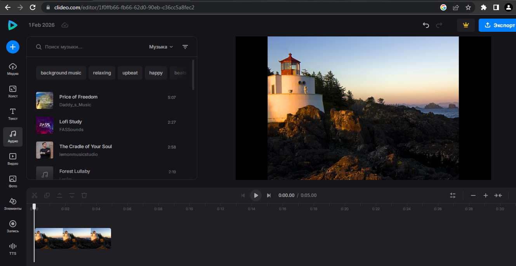Image resolution: width=516 pixels, height=266 pixels.
Task: Open the Элементы panel
Action: tap(13, 204)
